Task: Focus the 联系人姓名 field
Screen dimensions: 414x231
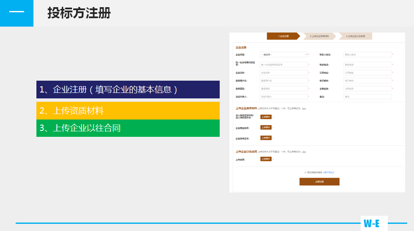Action: click(367, 54)
